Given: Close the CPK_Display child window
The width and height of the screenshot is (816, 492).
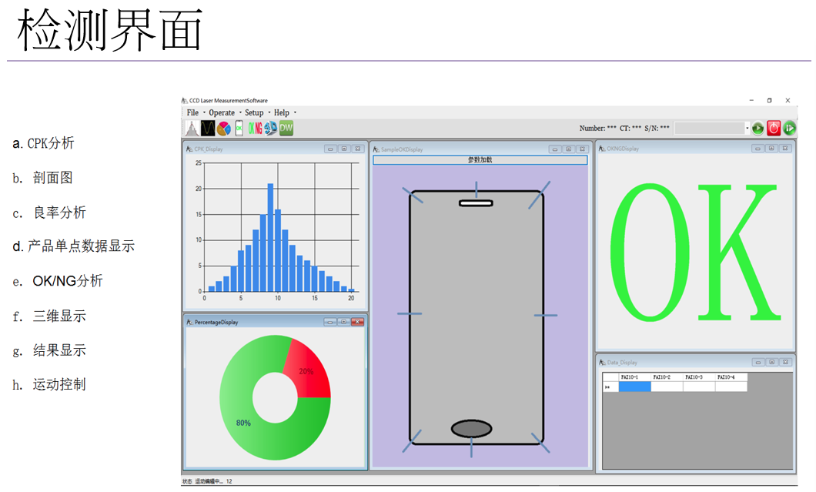Looking at the screenshot, I should pos(357,149).
